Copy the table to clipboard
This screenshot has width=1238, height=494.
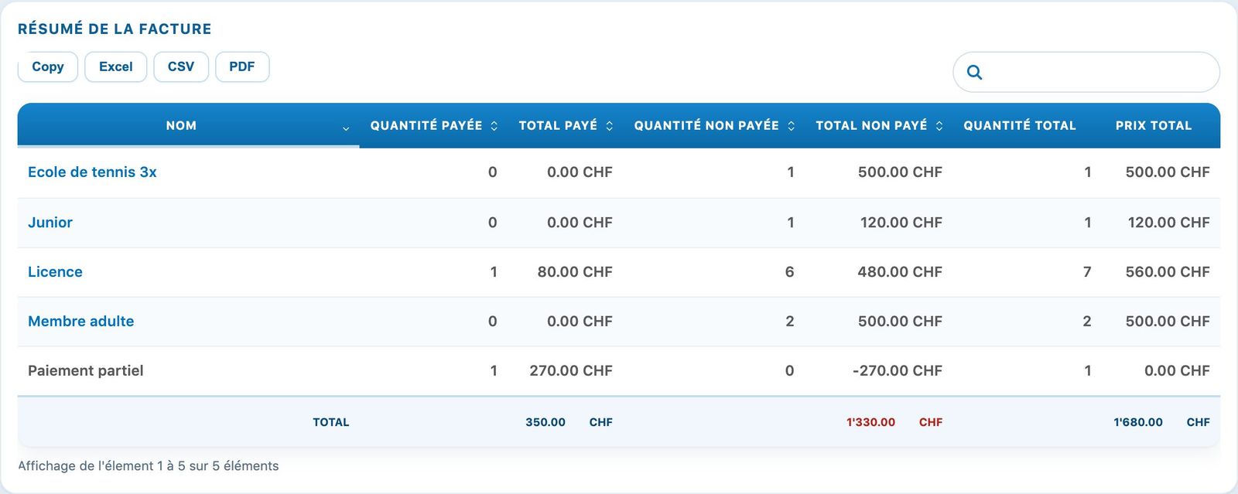48,66
